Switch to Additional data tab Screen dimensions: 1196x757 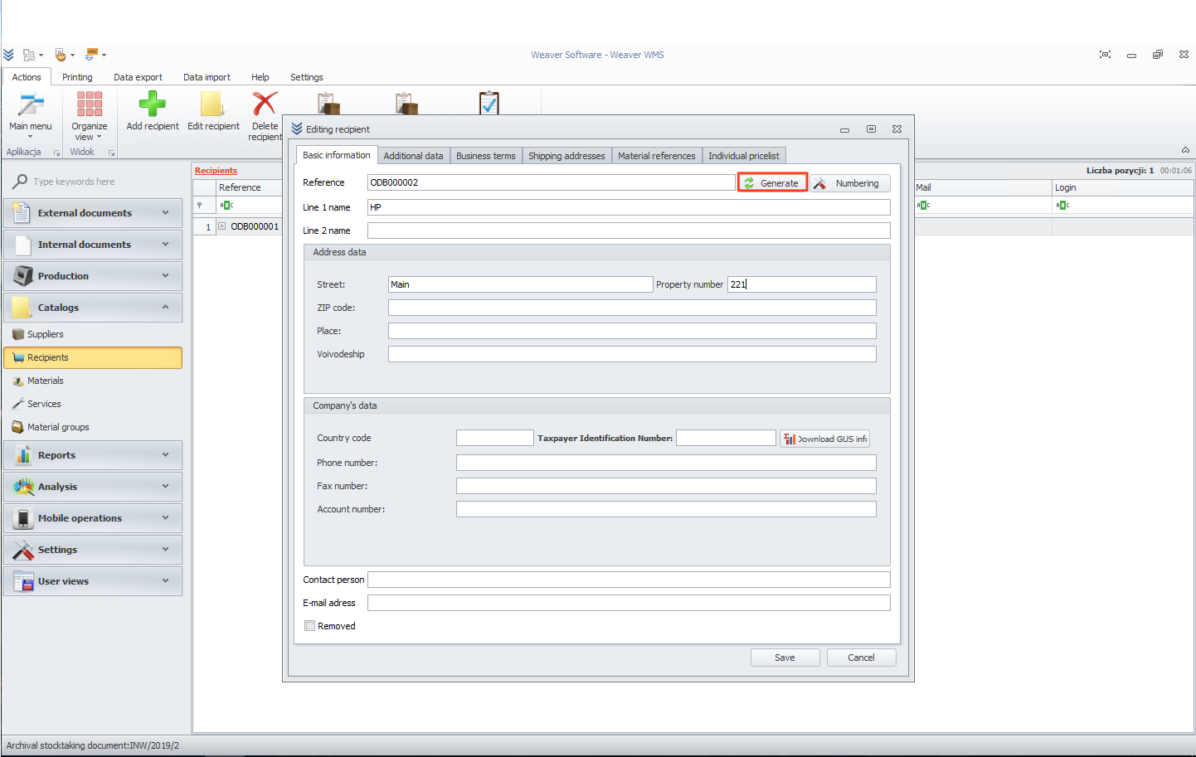(413, 156)
